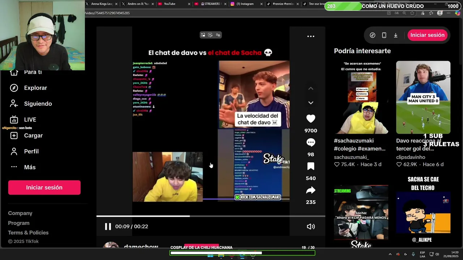Image resolution: width=463 pixels, height=260 pixels.
Task: Click the taskbar microphone icon
Action: point(413,254)
